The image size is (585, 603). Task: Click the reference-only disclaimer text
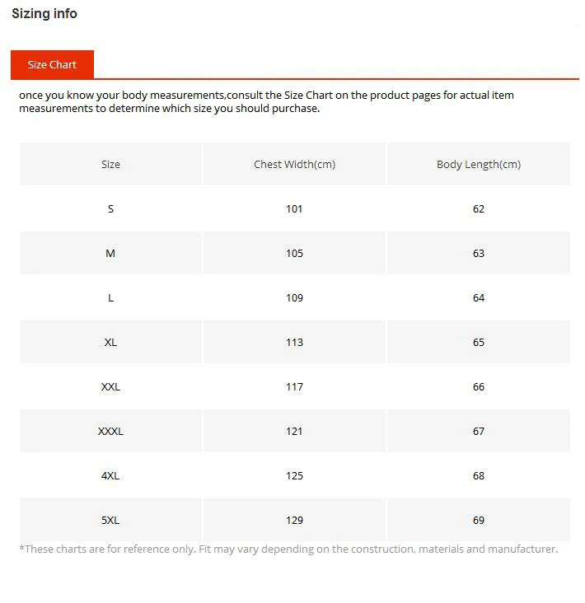tap(288, 549)
